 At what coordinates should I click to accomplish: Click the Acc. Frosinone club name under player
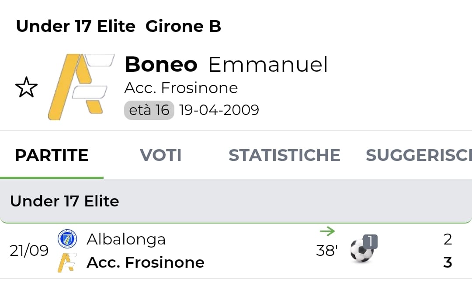[181, 88]
